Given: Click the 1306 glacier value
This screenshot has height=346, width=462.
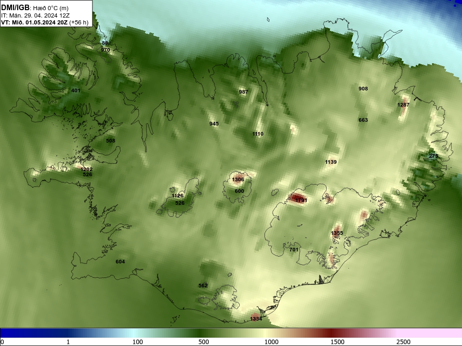Looking at the screenshot, I should coord(238,179).
